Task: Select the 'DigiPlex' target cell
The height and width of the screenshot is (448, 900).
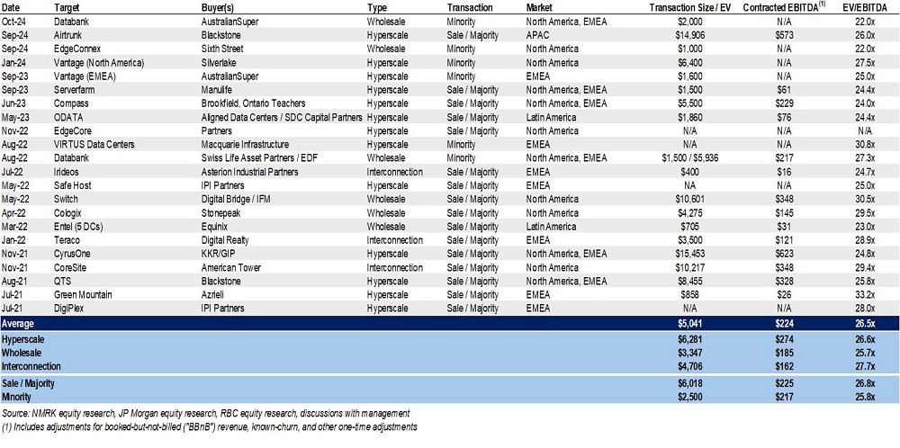Action: tap(69, 308)
